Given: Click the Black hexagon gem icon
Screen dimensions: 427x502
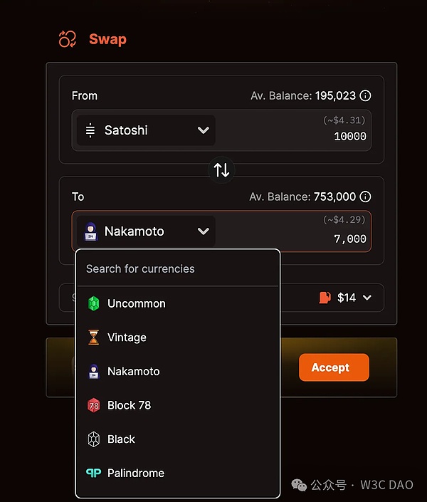Looking at the screenshot, I should pos(93,439).
